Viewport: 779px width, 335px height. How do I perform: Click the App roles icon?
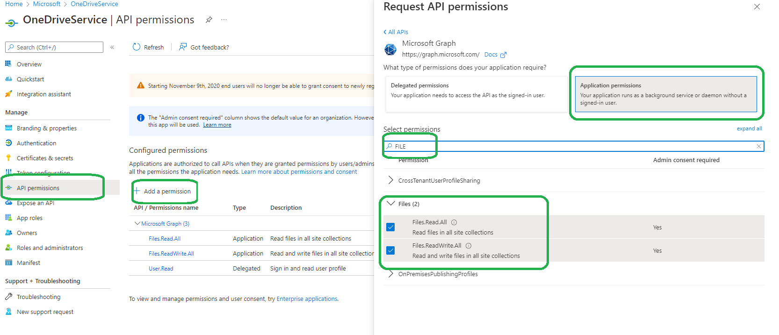[8, 218]
